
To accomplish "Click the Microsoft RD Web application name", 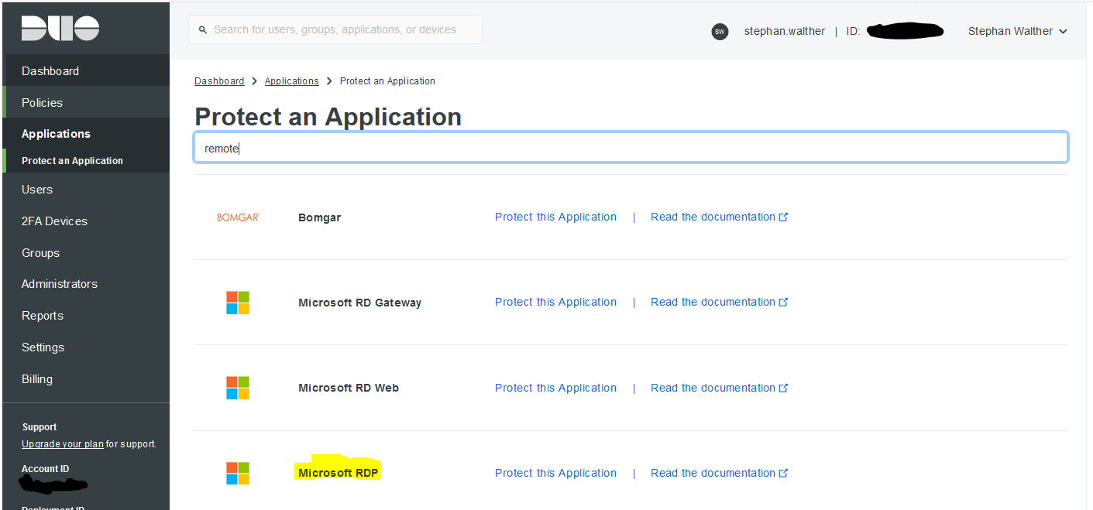I will (349, 388).
